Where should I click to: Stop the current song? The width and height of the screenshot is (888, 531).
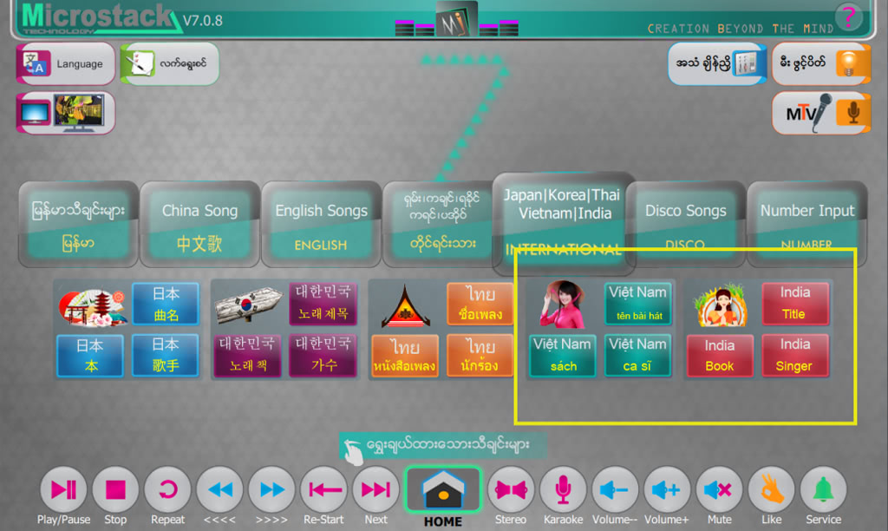(115, 490)
